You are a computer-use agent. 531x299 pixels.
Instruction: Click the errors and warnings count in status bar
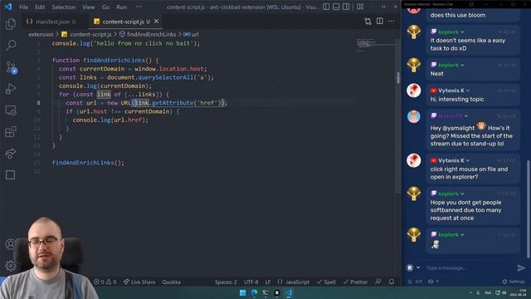click(105, 282)
